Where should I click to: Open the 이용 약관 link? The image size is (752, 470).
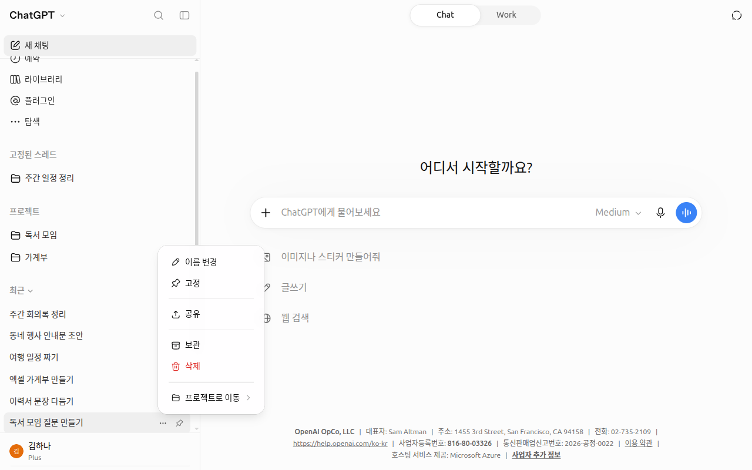(x=639, y=444)
